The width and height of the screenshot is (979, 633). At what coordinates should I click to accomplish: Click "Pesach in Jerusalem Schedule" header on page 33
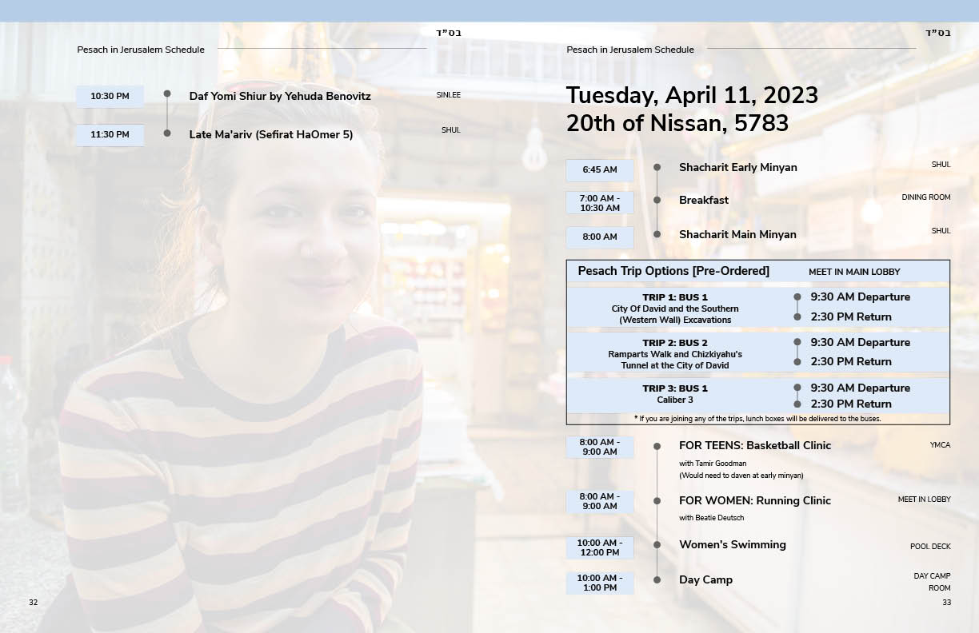(630, 50)
